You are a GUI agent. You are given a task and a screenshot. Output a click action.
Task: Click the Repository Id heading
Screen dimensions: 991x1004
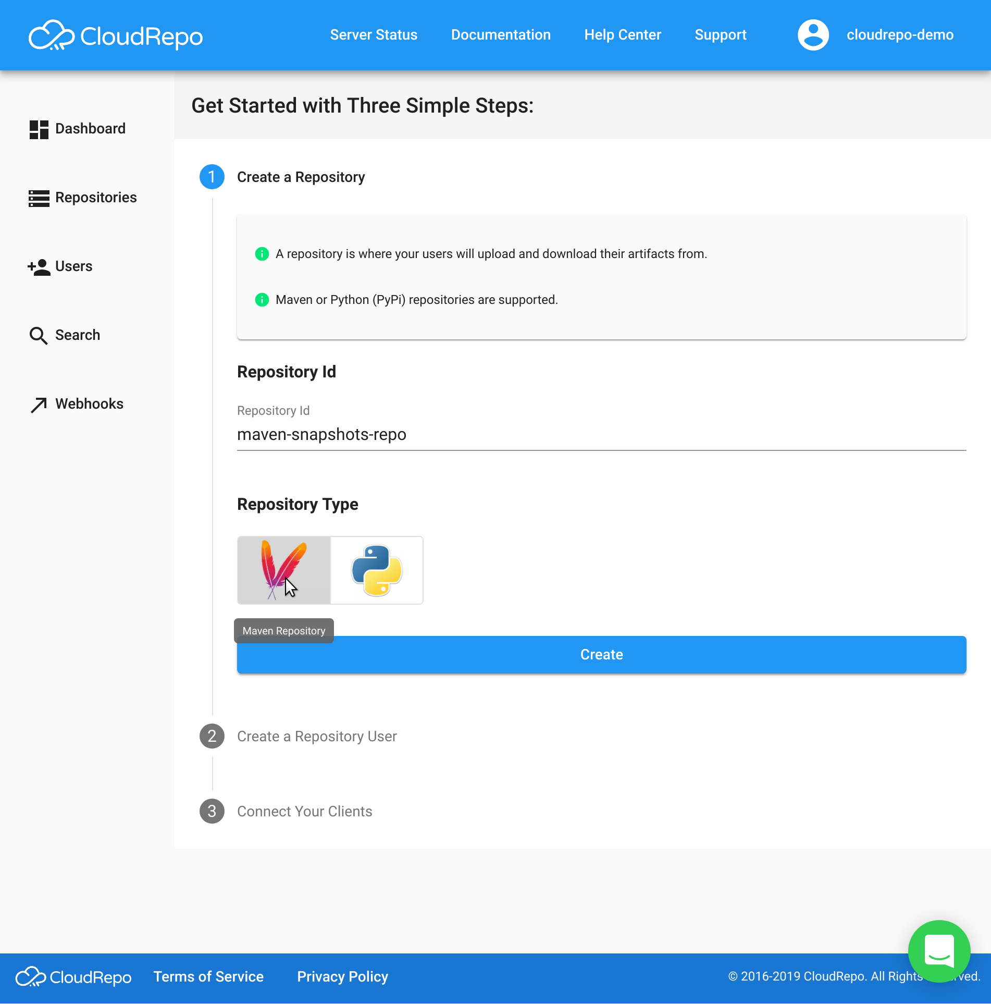(287, 372)
